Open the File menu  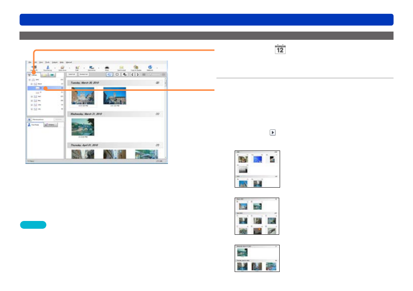pyautogui.click(x=30, y=62)
